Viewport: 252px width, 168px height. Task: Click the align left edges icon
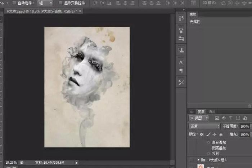[118, 3]
